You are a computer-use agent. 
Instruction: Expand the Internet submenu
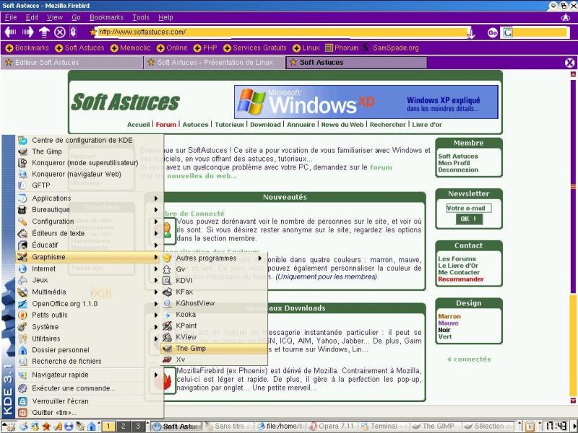90,268
